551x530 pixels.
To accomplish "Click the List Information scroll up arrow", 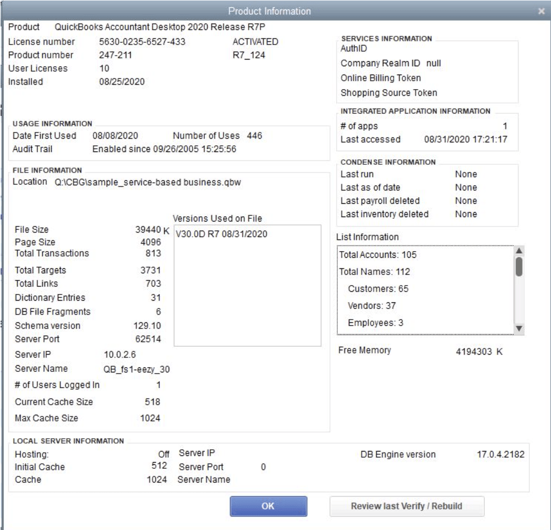I will click(519, 251).
